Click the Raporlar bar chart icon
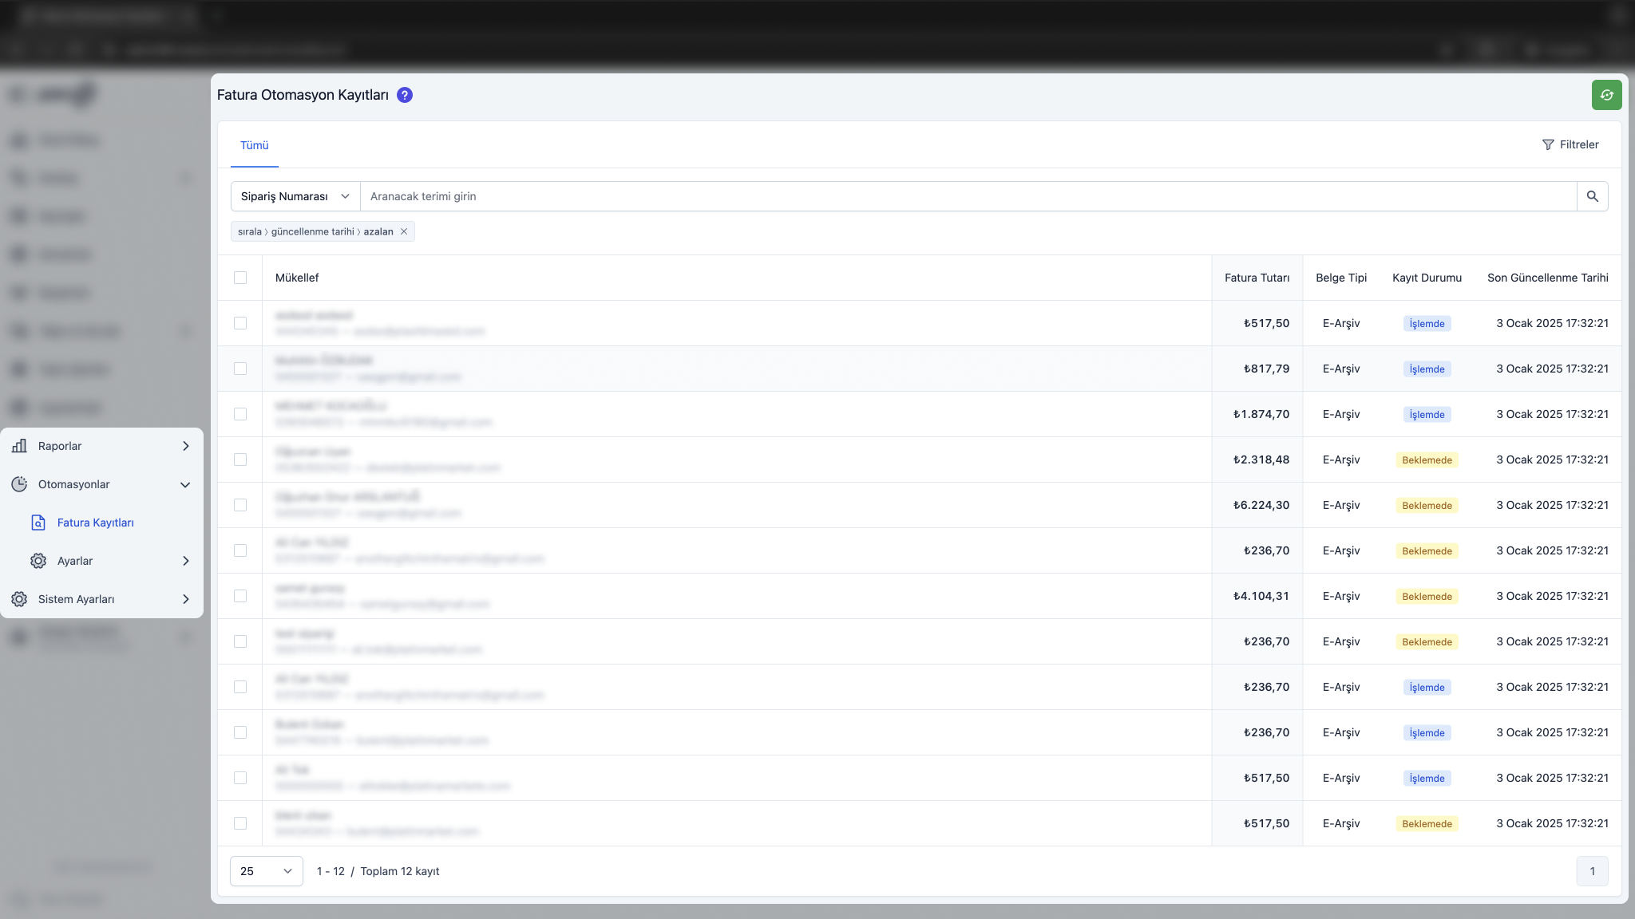Screen dimensions: 1635x919 tap(19, 446)
